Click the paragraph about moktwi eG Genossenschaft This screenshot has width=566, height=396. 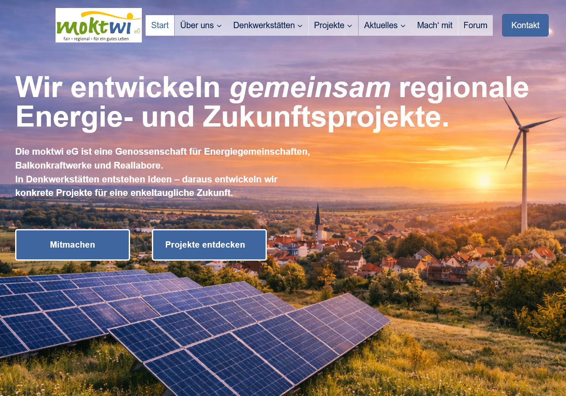[x=162, y=172]
